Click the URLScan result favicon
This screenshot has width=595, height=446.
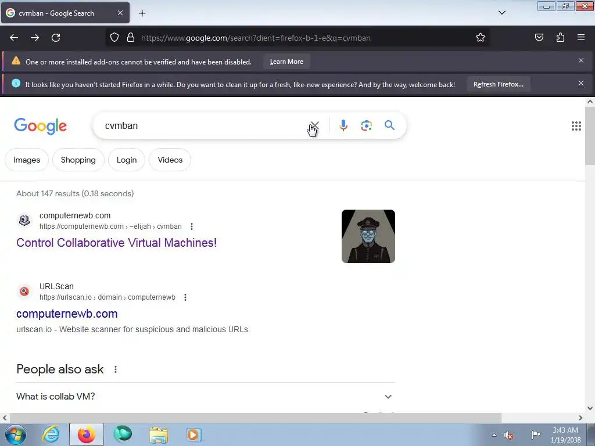tap(24, 292)
